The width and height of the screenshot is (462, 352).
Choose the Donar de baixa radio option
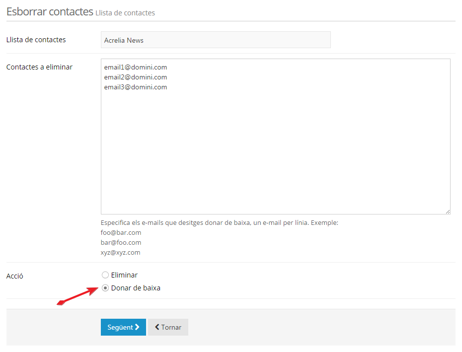click(105, 288)
